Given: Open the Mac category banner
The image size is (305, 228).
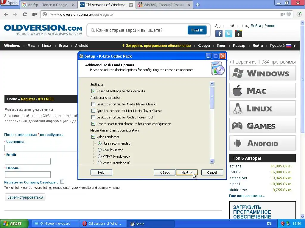Looking at the screenshot, I should pos(262,91).
